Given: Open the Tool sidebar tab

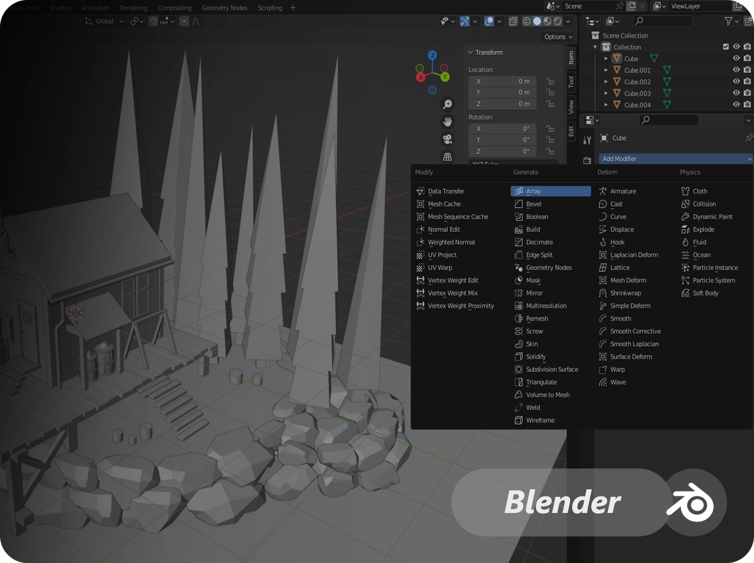Looking at the screenshot, I should point(571,81).
